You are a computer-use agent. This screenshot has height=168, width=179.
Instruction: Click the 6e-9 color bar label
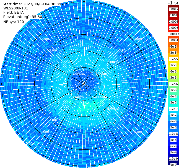173,146
